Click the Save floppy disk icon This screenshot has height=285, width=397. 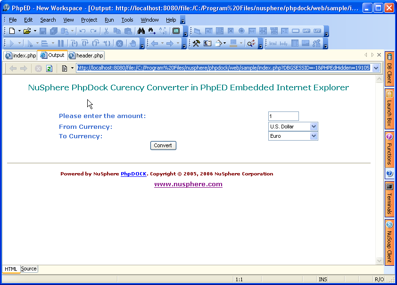coord(43,31)
